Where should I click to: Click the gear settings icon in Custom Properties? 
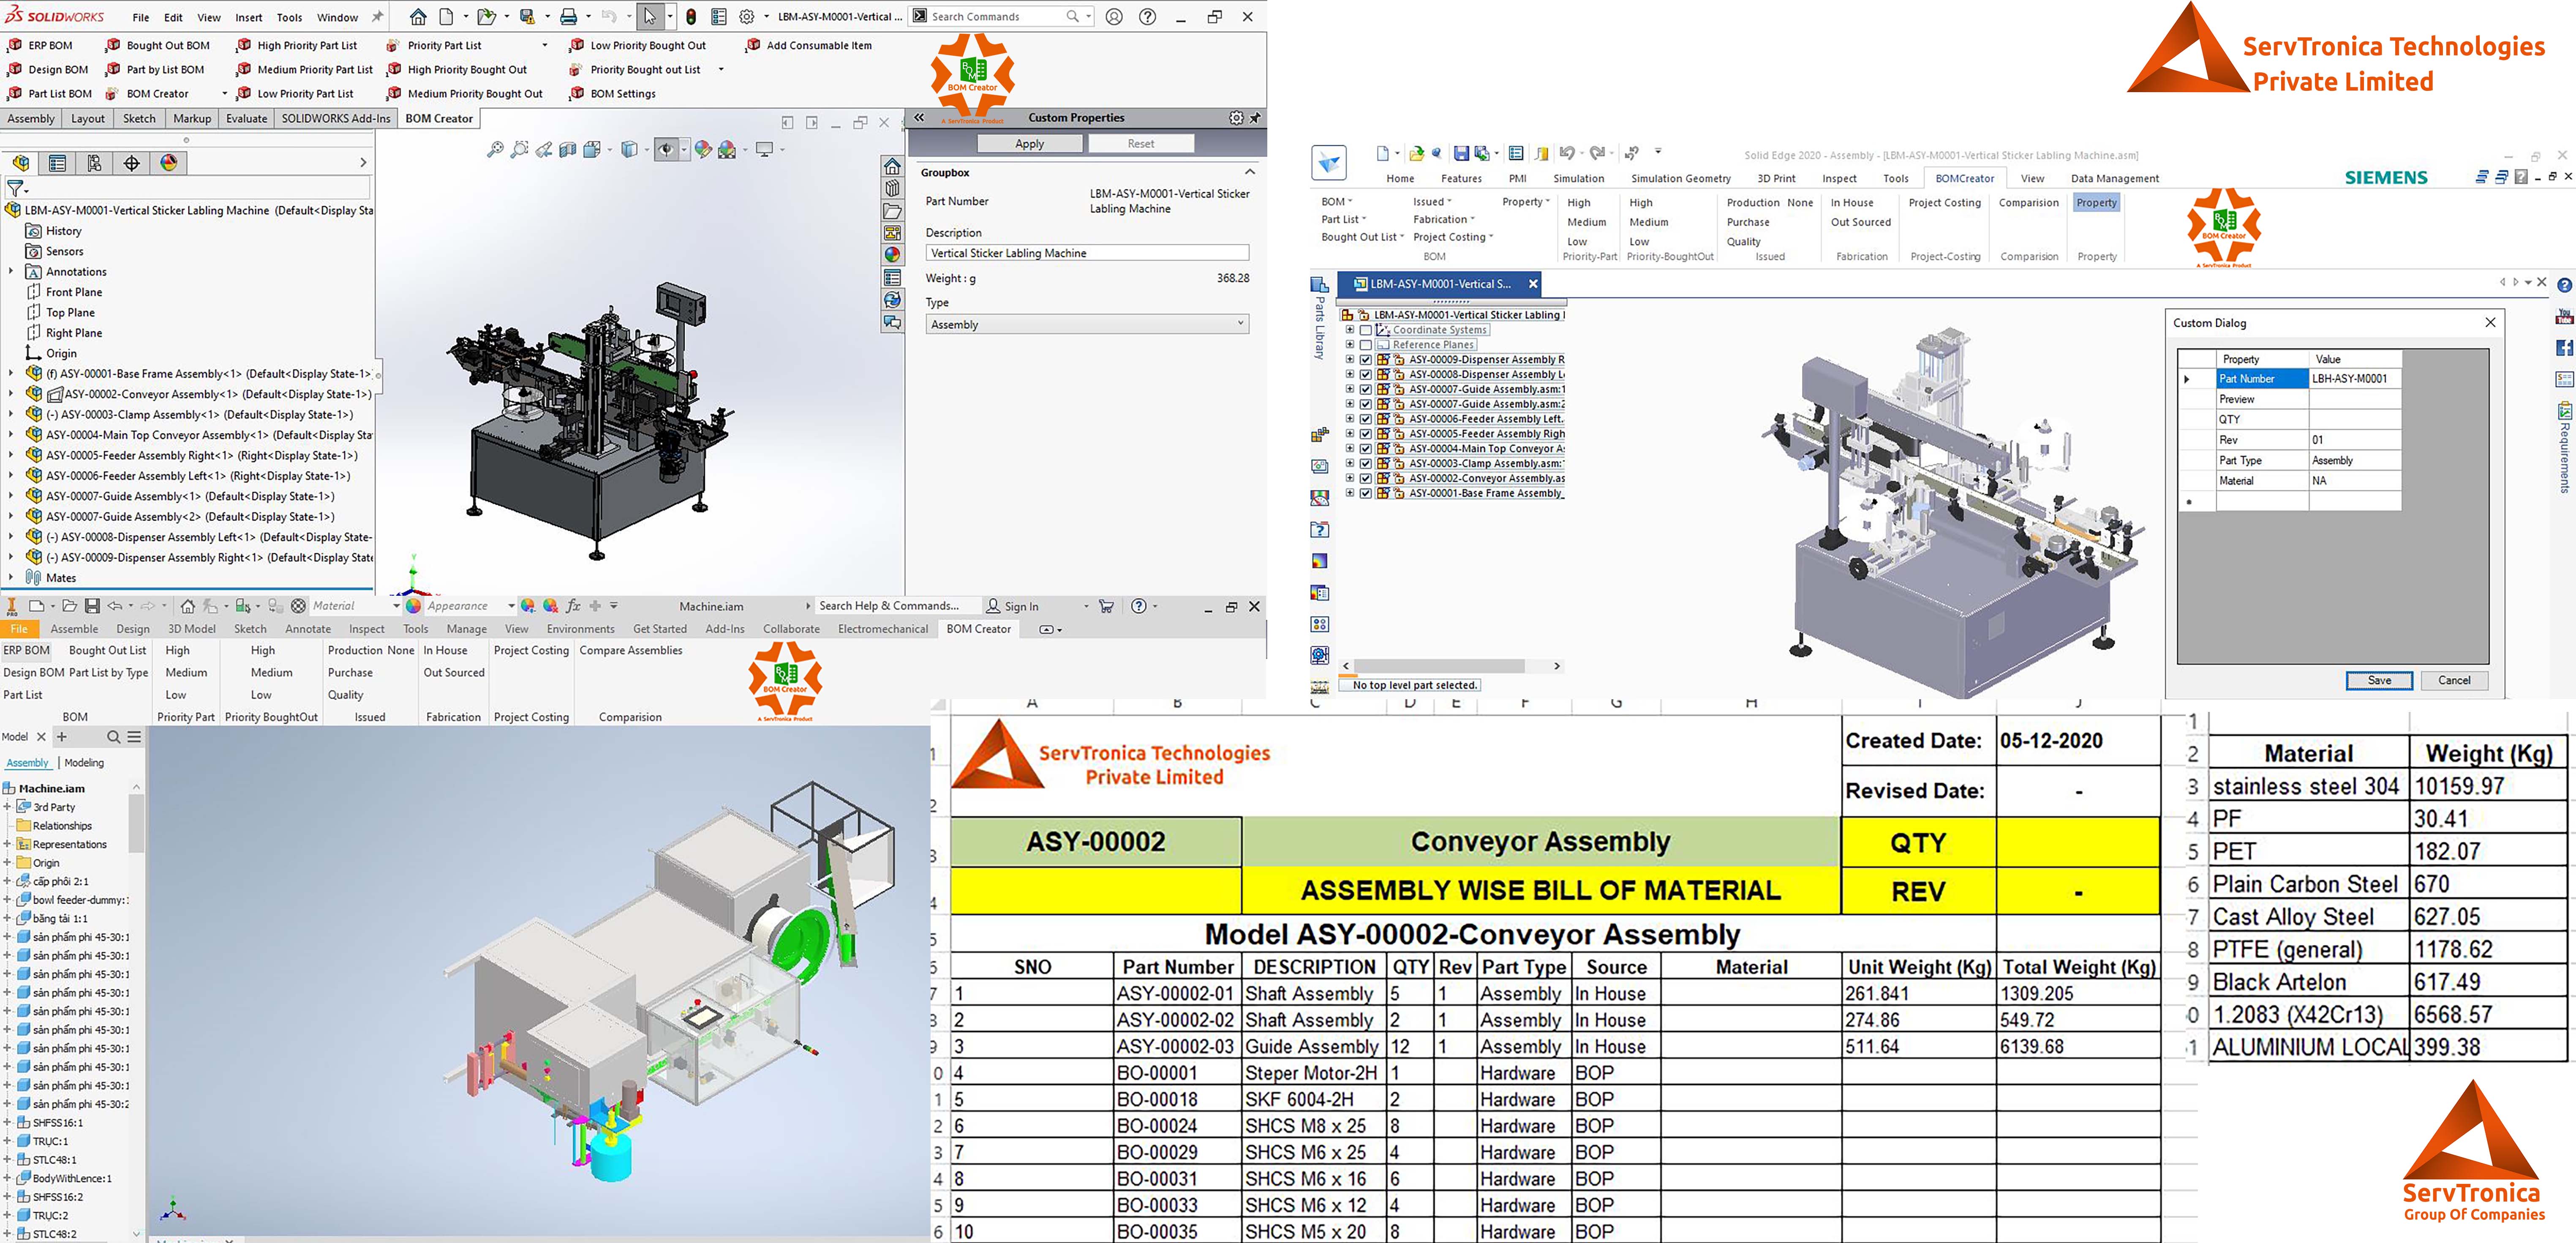tap(1236, 118)
